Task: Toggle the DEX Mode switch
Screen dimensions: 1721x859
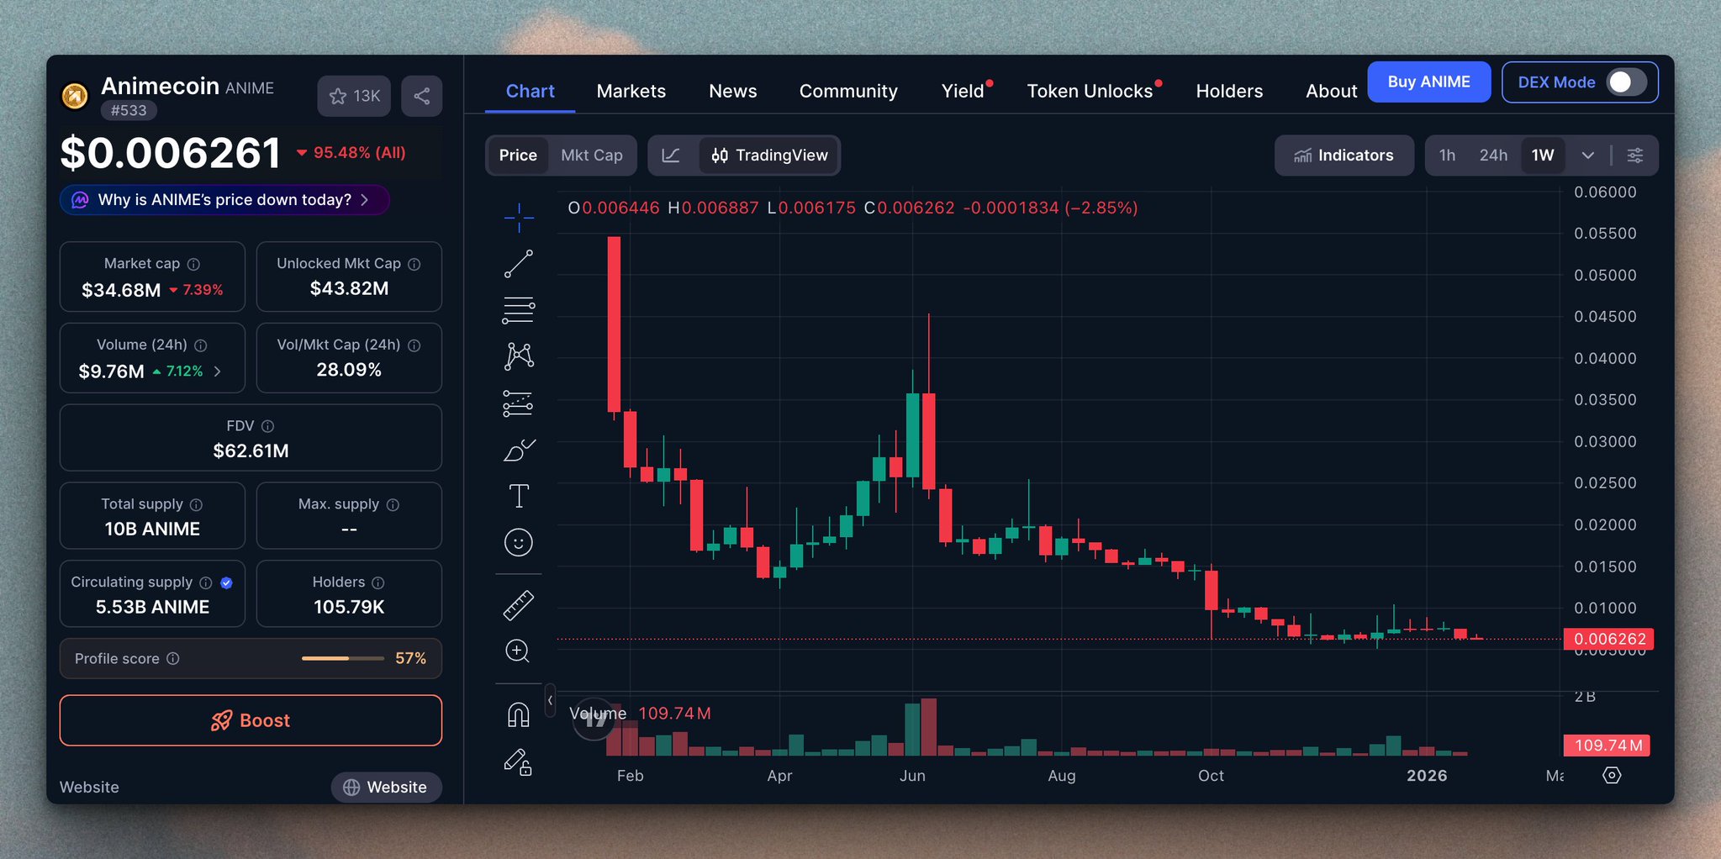Action: coord(1626,82)
